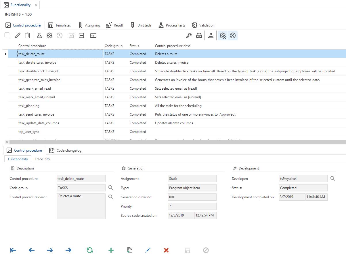Go to the last record with arrow-to-bar icon

click(x=68, y=250)
